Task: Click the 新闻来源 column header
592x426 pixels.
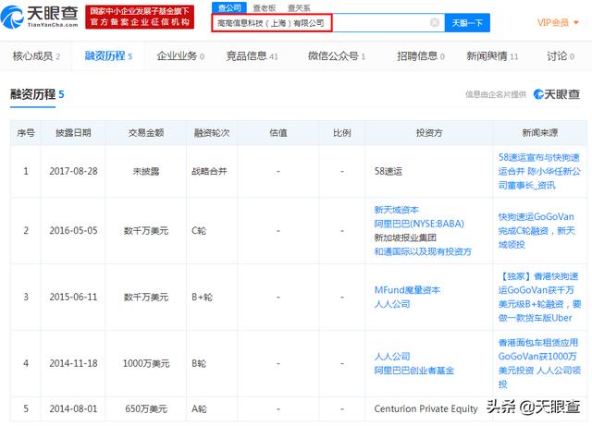Action: [x=539, y=133]
